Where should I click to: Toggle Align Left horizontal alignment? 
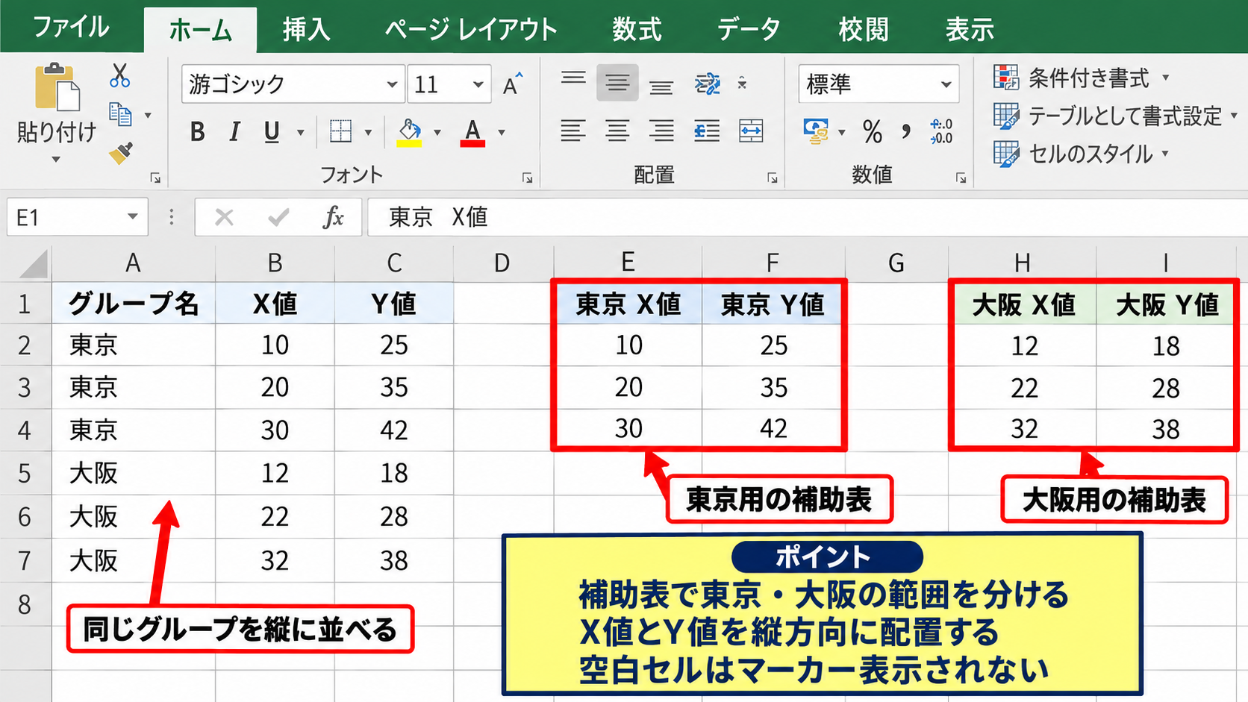point(572,131)
